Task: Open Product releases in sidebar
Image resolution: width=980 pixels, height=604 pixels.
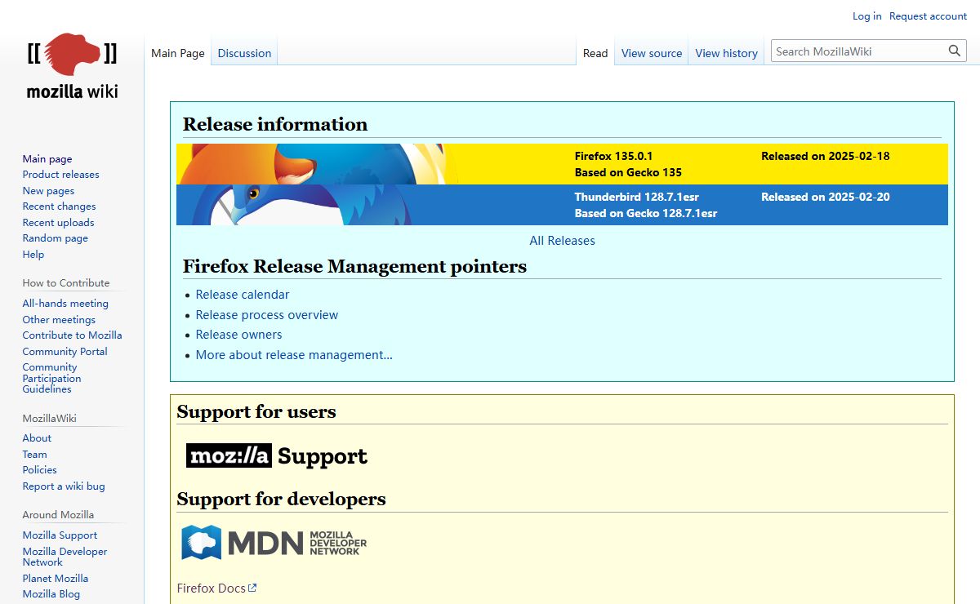Action: coord(60,175)
